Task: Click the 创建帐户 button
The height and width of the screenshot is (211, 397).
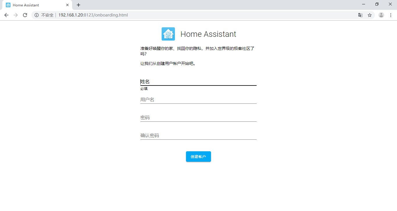Action: [199, 157]
